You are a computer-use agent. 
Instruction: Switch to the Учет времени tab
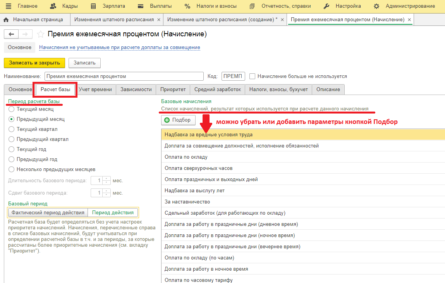(95, 89)
